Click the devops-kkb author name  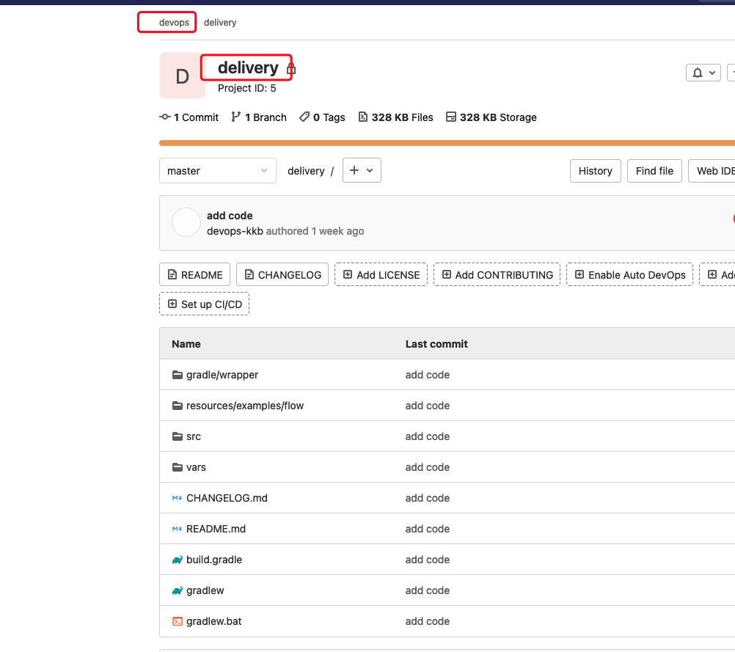(x=235, y=231)
